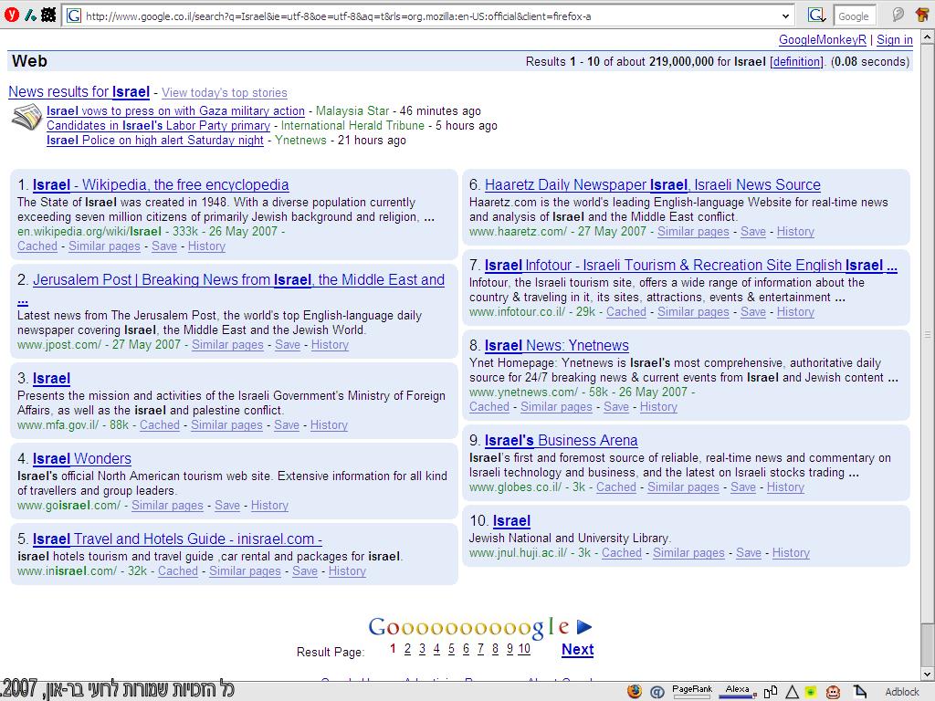
Task: Open result 3 Israel title link
Action: tap(51, 379)
